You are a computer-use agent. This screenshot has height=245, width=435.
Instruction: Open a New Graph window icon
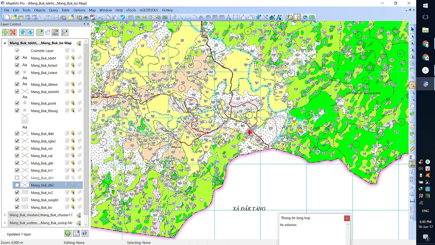(144, 17)
